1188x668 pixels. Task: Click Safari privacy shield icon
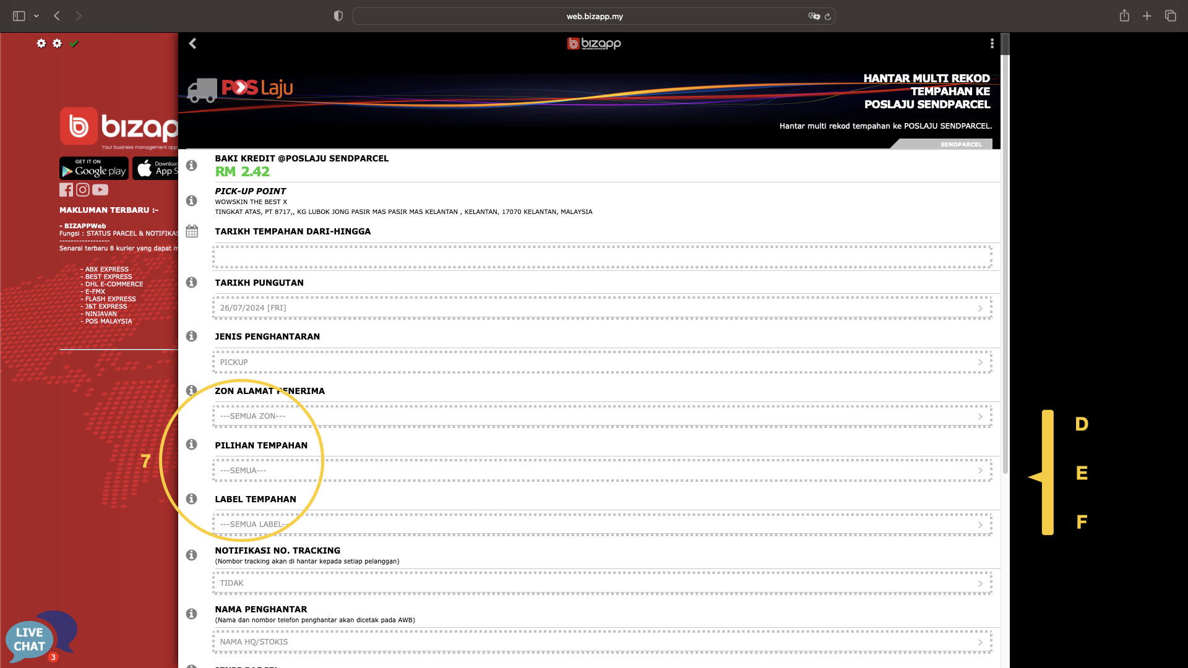(338, 16)
